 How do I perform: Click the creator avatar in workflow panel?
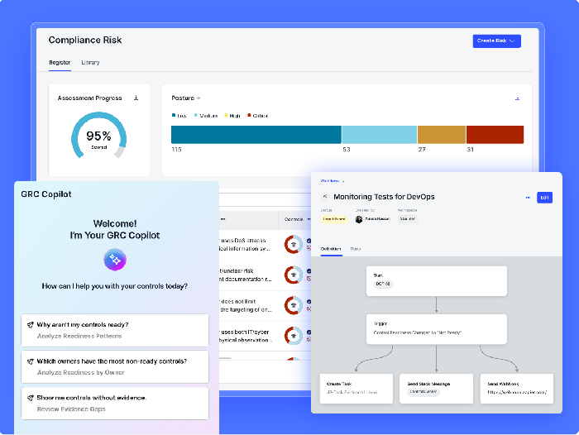tap(358, 219)
